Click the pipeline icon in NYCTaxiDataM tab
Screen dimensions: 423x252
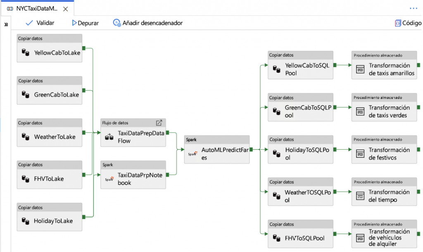pyautogui.click(x=10, y=9)
